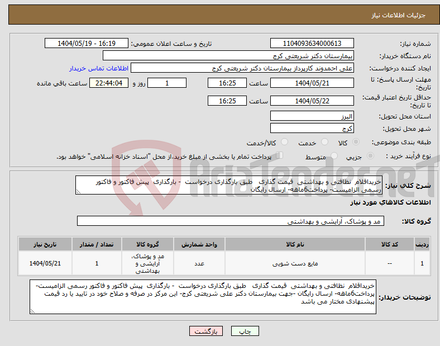The height and width of the screenshot is (346, 440).
Task: Click remaining time field 22:44:04
Action: pyautogui.click(x=109, y=83)
